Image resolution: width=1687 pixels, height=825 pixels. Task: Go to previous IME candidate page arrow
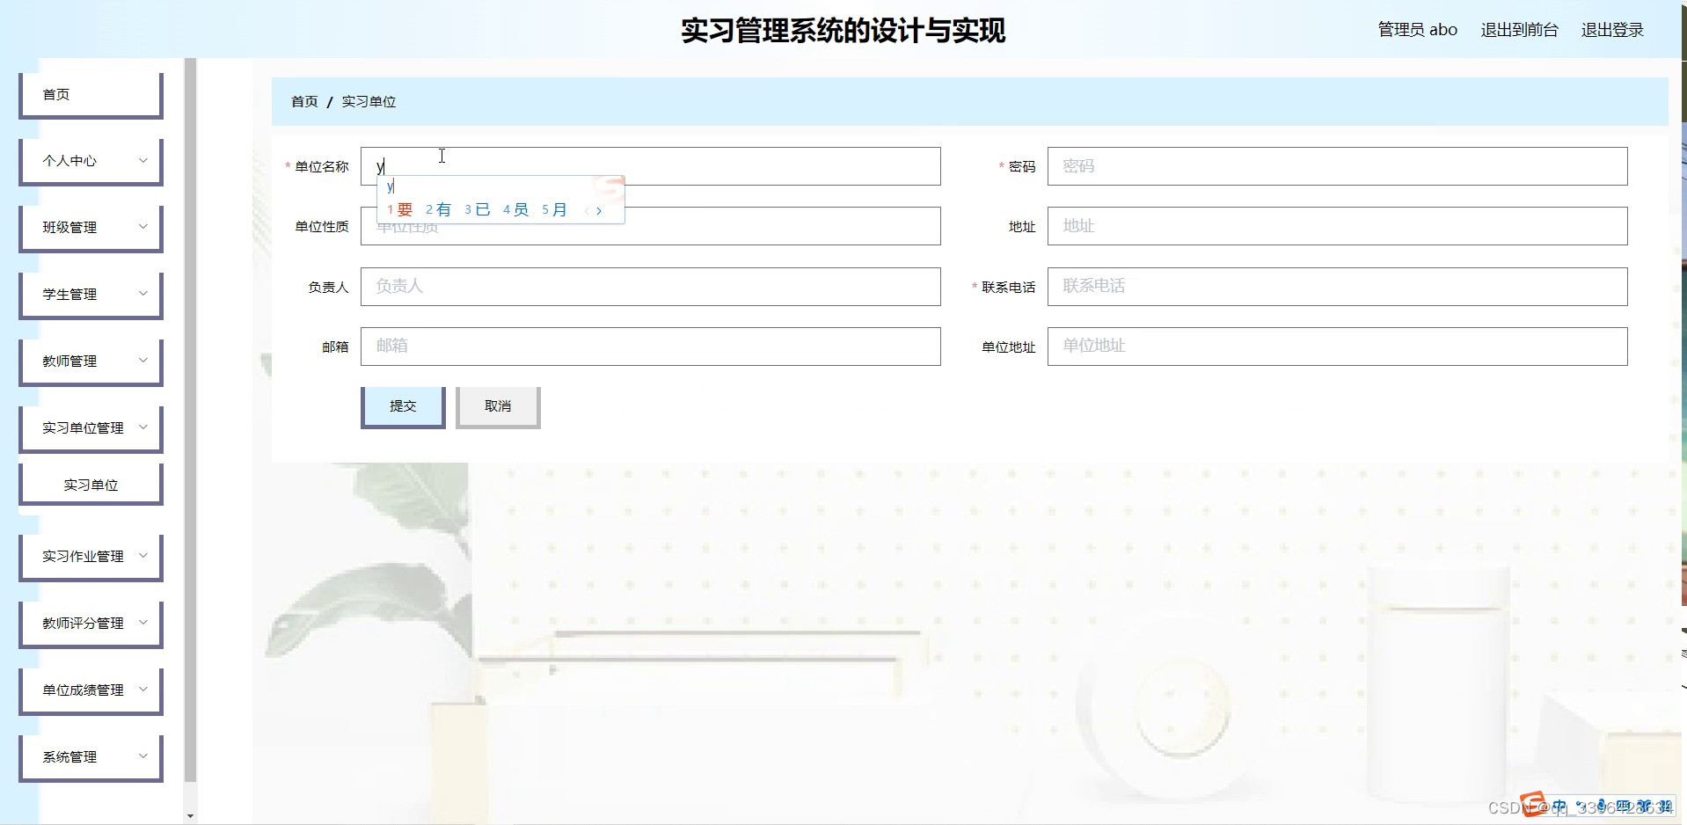(587, 211)
